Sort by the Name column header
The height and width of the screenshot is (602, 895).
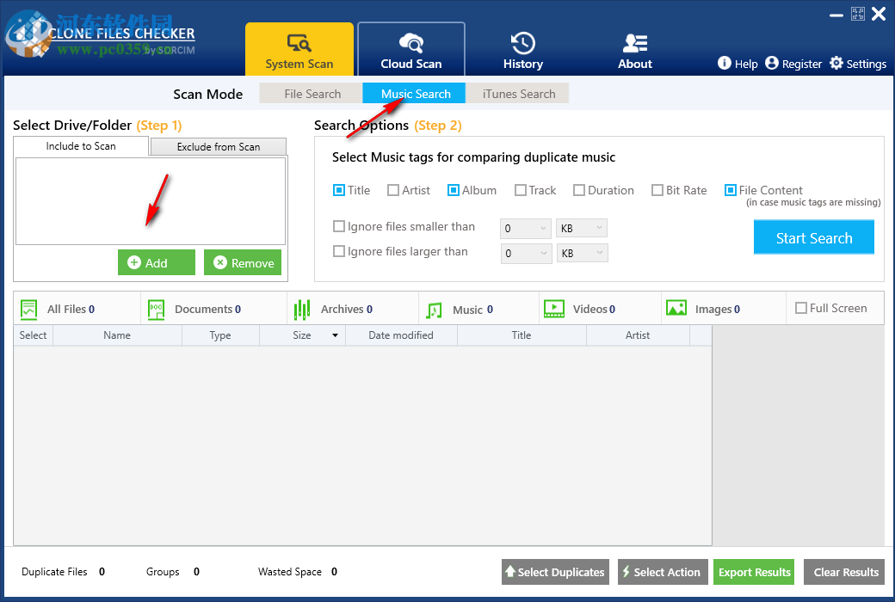(x=117, y=335)
